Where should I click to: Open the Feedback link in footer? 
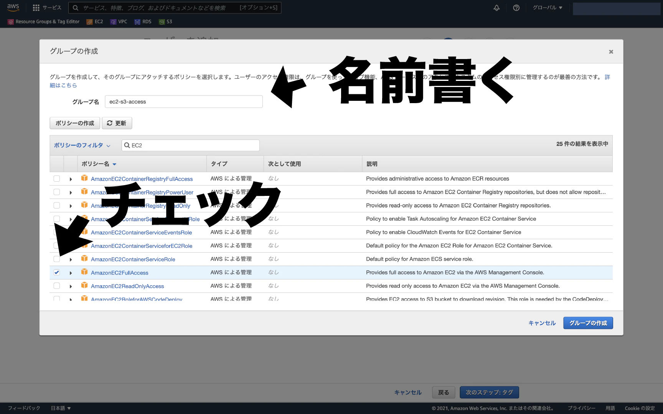24,408
